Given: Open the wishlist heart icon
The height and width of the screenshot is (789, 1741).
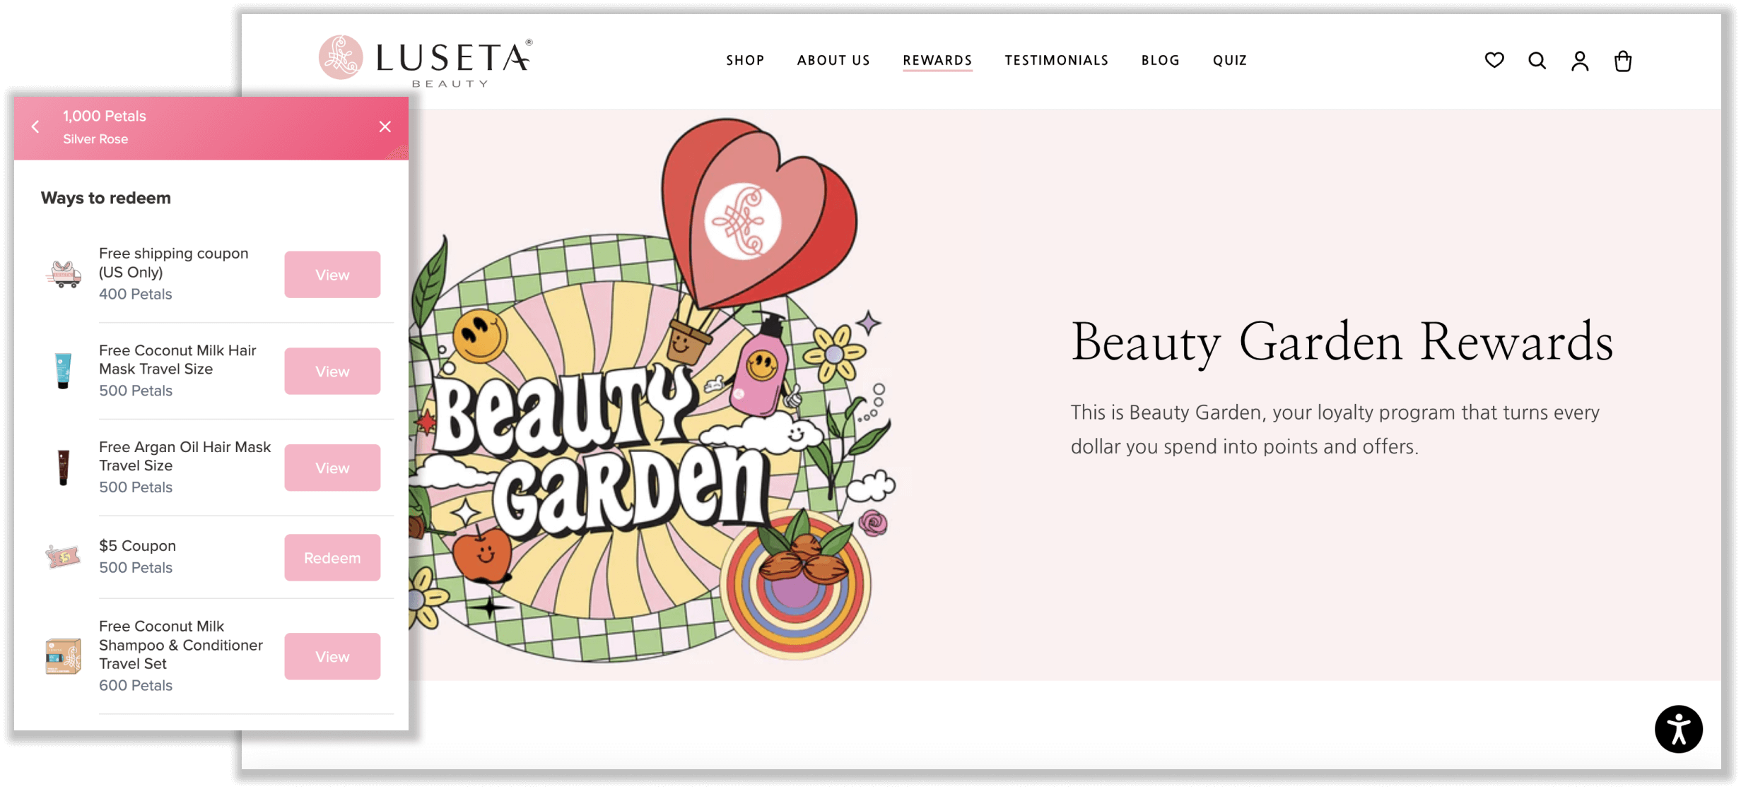Looking at the screenshot, I should (1494, 61).
